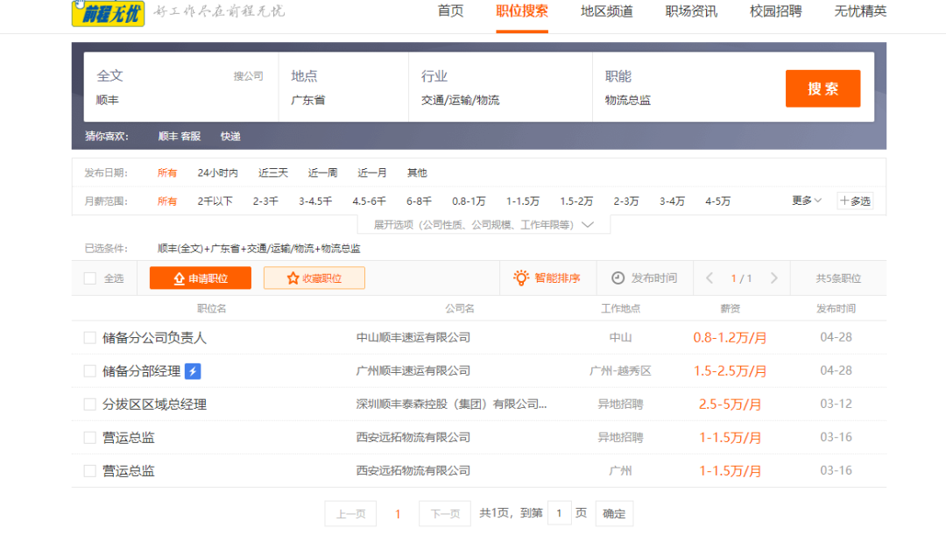Click the clock 发布时间 sort icon
This screenshot has width=946, height=542.
click(x=618, y=278)
